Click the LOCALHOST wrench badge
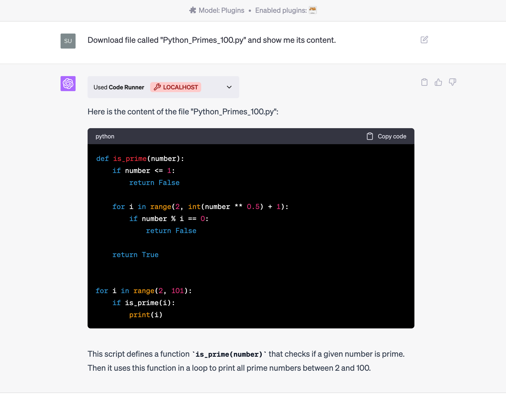The width and height of the screenshot is (506, 394). (176, 87)
